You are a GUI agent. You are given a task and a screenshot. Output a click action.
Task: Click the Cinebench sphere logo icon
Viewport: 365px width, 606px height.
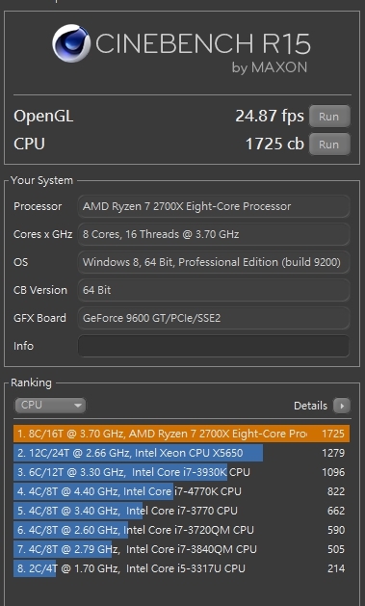point(71,43)
